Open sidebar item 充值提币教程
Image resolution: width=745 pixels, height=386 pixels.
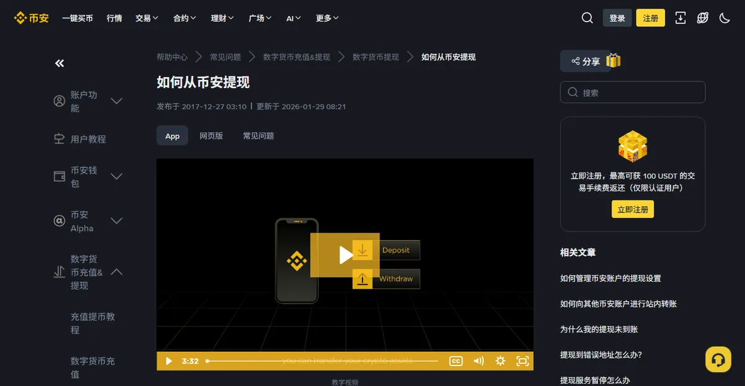click(x=93, y=323)
